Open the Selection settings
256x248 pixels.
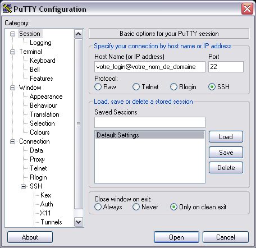point(42,123)
